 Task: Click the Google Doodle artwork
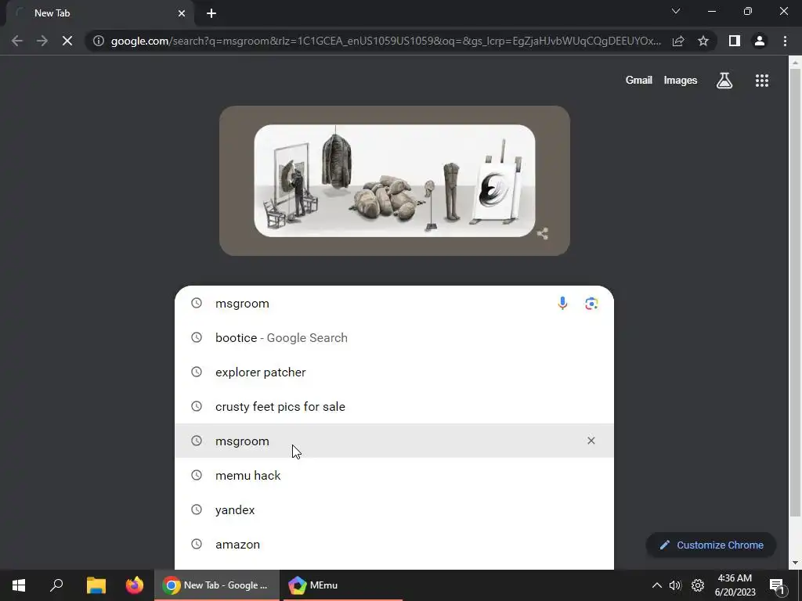(395, 181)
